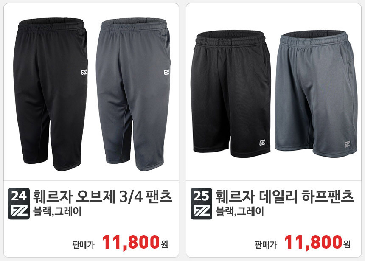Screen dimensions: 365x261
Task: Click the number 25 FZ badge icon
Action: 201,204
